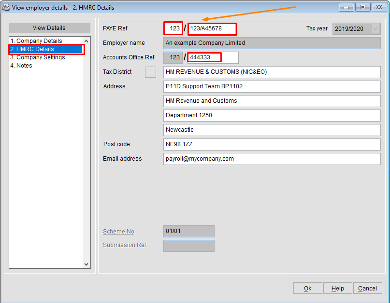
Task: Click the View Details panel header
Action: (x=49, y=28)
